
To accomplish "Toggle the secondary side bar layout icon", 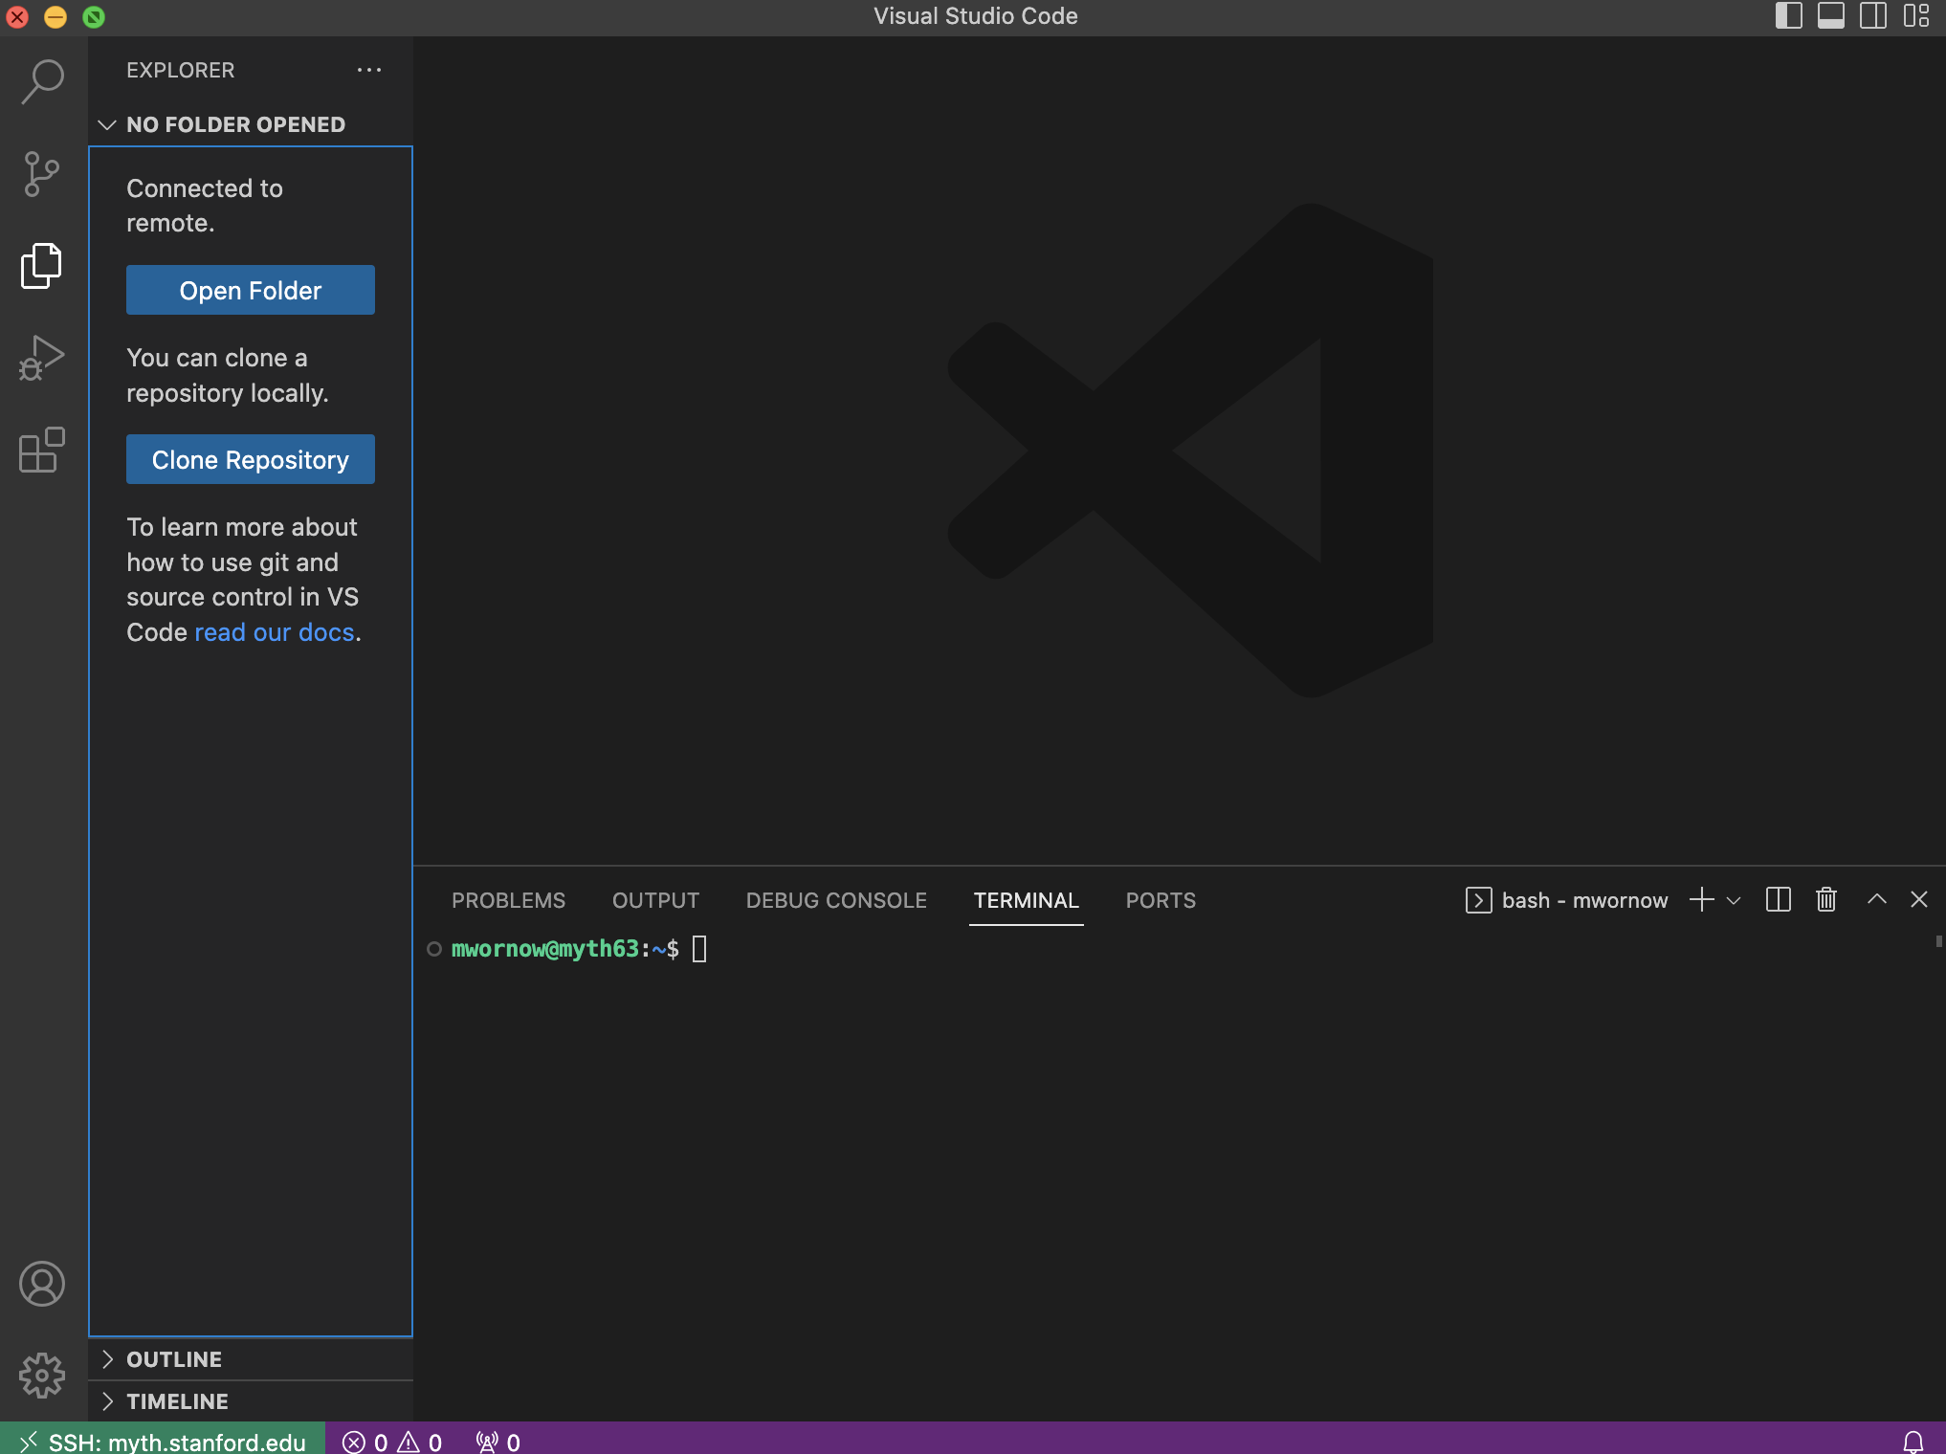I will (x=1873, y=16).
